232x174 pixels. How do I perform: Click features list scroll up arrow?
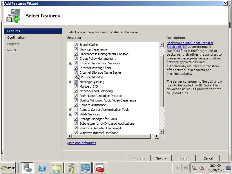pyautogui.click(x=162, y=45)
